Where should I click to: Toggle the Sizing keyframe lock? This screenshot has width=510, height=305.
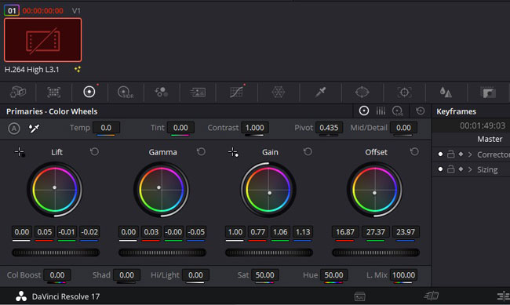[x=451, y=169]
